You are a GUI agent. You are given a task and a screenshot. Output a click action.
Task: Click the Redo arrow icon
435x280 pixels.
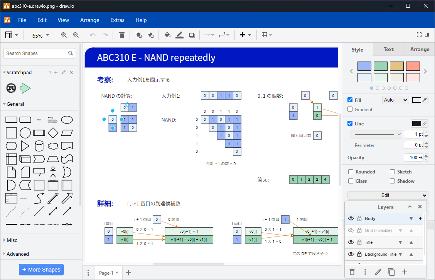coord(105,35)
